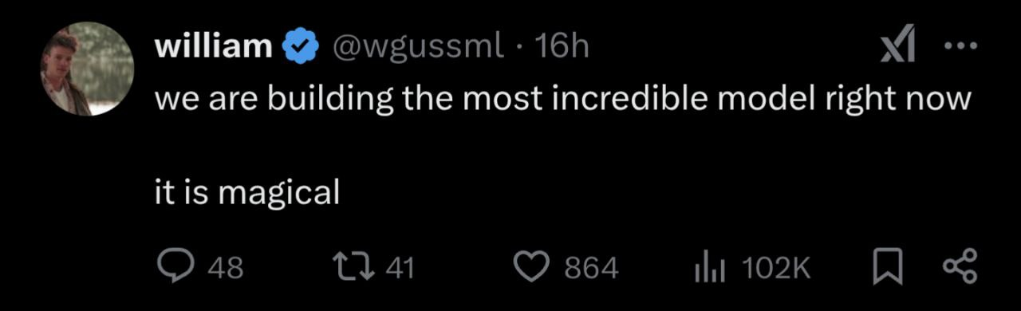Click the 'it is magical' text line
The height and width of the screenshot is (311, 1021).
(246, 193)
